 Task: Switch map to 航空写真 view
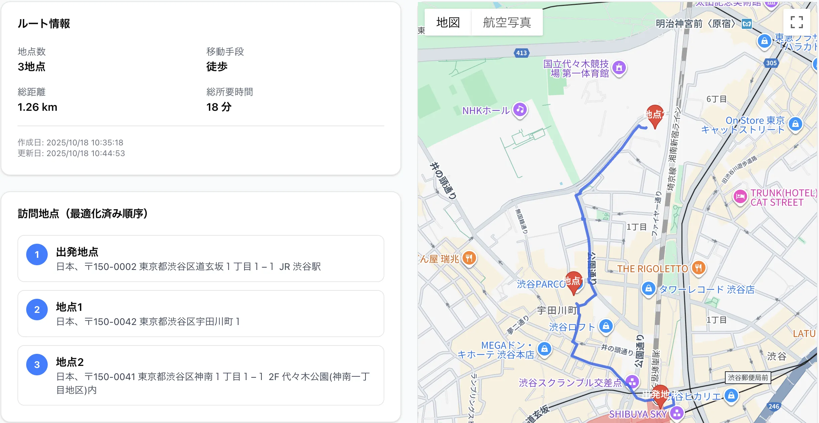tap(507, 22)
